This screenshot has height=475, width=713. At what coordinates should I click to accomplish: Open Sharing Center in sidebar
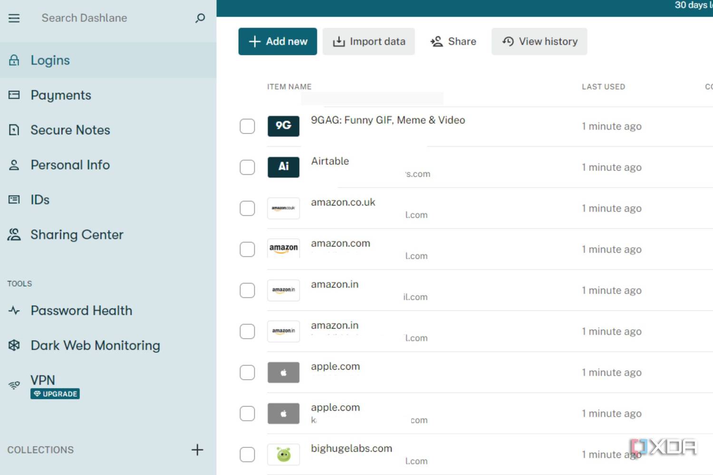[x=77, y=235]
